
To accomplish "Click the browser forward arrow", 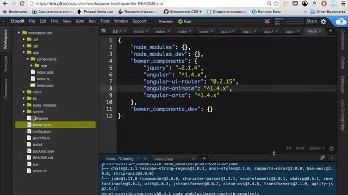I will pos(13,4).
